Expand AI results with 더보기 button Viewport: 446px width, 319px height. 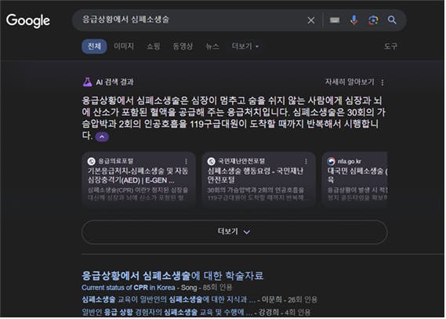point(234,232)
